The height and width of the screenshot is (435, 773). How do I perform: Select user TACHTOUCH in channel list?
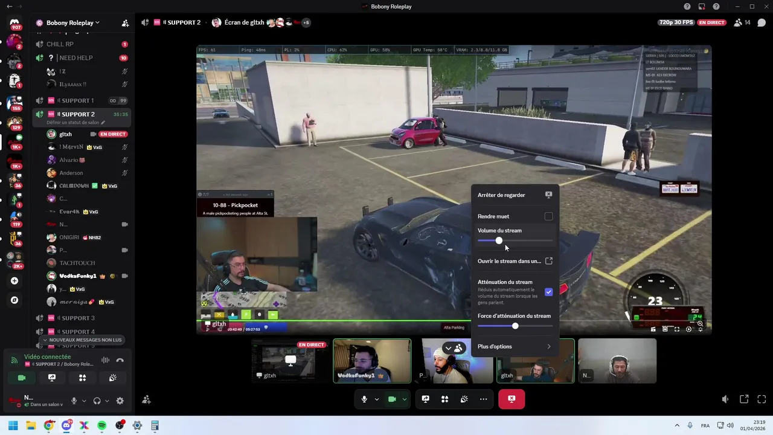87,263
